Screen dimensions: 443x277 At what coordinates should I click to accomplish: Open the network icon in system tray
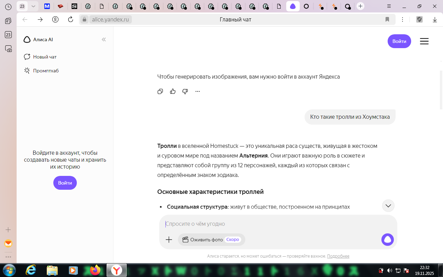tap(398, 270)
